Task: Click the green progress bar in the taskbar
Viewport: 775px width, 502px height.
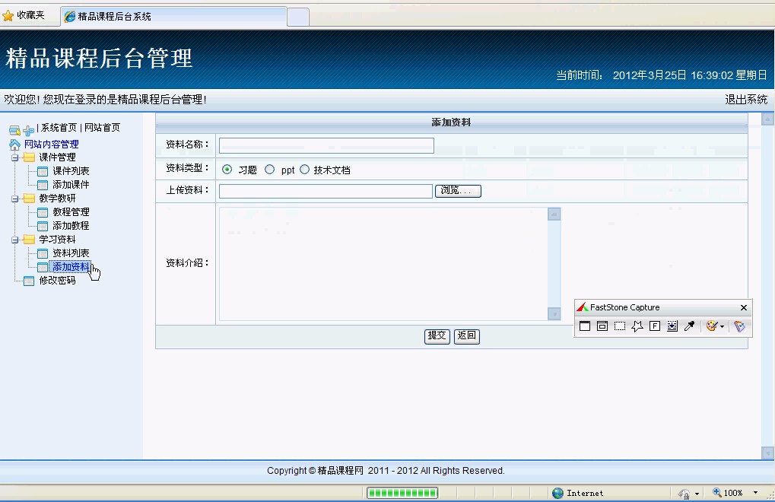Action: (x=402, y=492)
